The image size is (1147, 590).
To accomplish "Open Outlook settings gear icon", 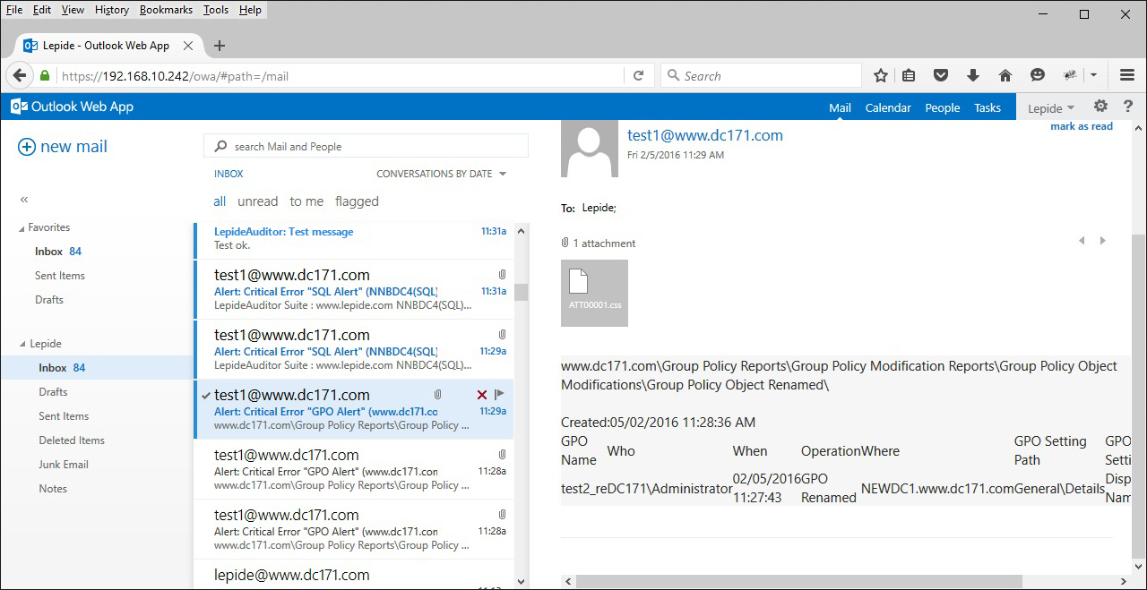I will point(1101,107).
